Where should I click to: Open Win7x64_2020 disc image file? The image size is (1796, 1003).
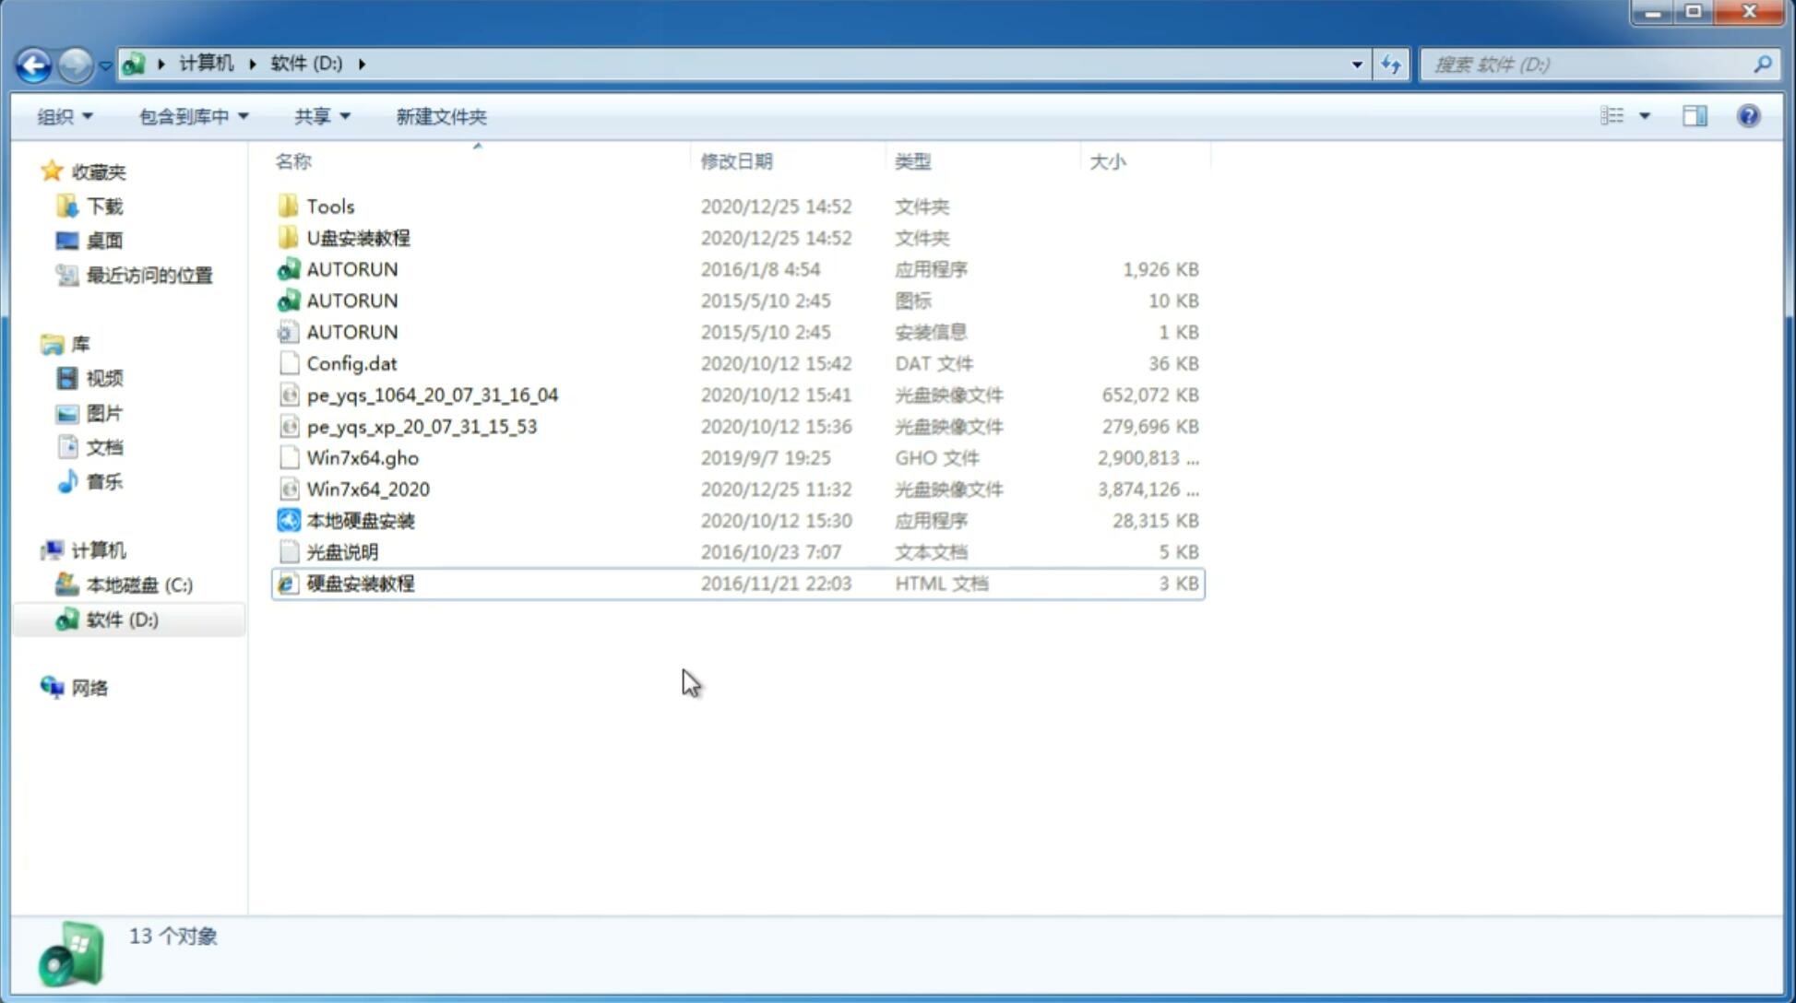point(367,490)
